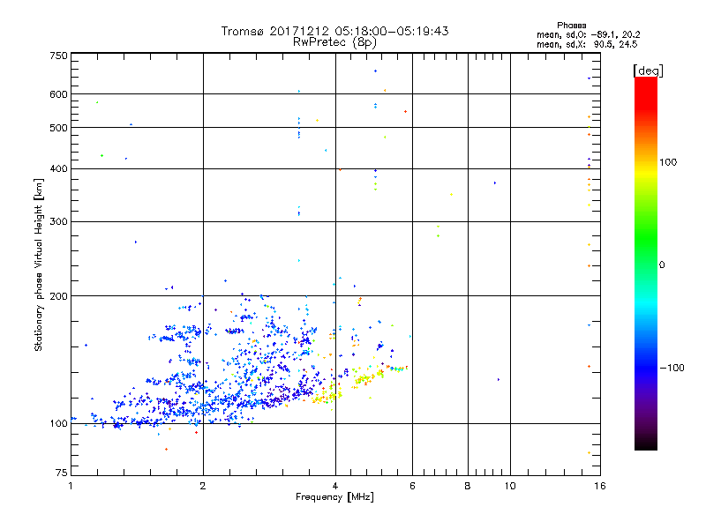Click the y-axis tick label '300'

click(x=58, y=222)
